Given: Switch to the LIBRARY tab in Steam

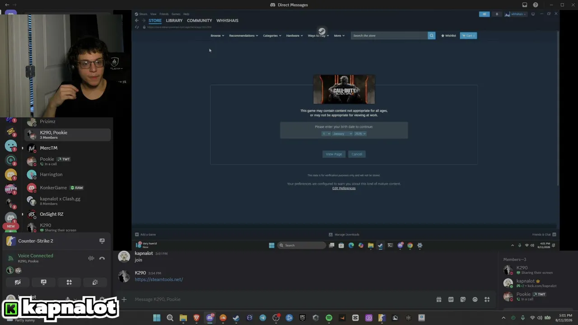Looking at the screenshot, I should [174, 20].
